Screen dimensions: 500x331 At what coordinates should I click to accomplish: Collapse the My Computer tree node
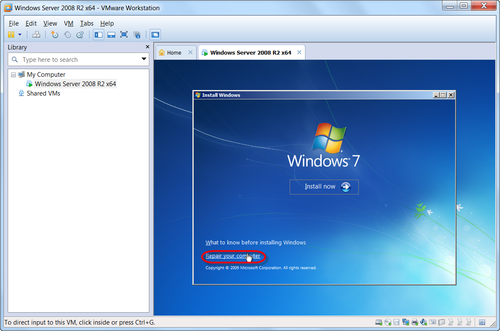point(13,75)
